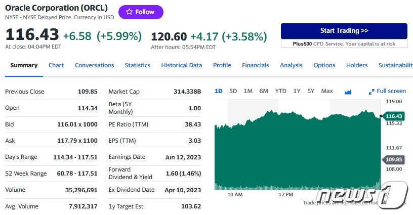Open the Analysis tab
This screenshot has height=215, width=413.
pos(291,65)
